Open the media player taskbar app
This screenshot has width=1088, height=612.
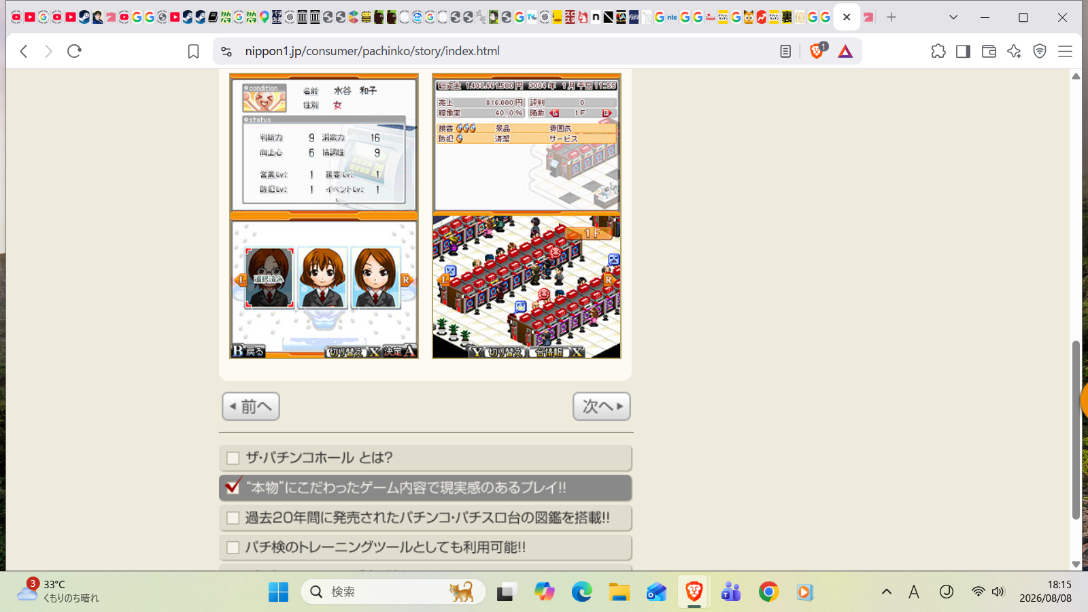point(805,592)
